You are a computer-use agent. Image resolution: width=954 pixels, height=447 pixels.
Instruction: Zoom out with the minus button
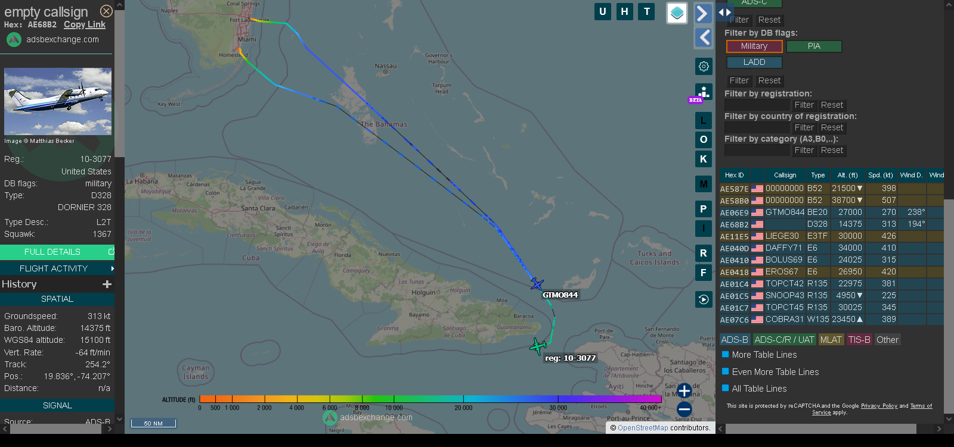point(684,409)
